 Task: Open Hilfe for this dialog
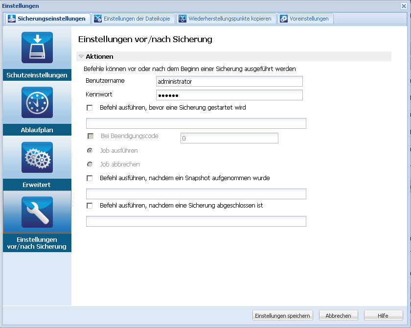pos(383,316)
